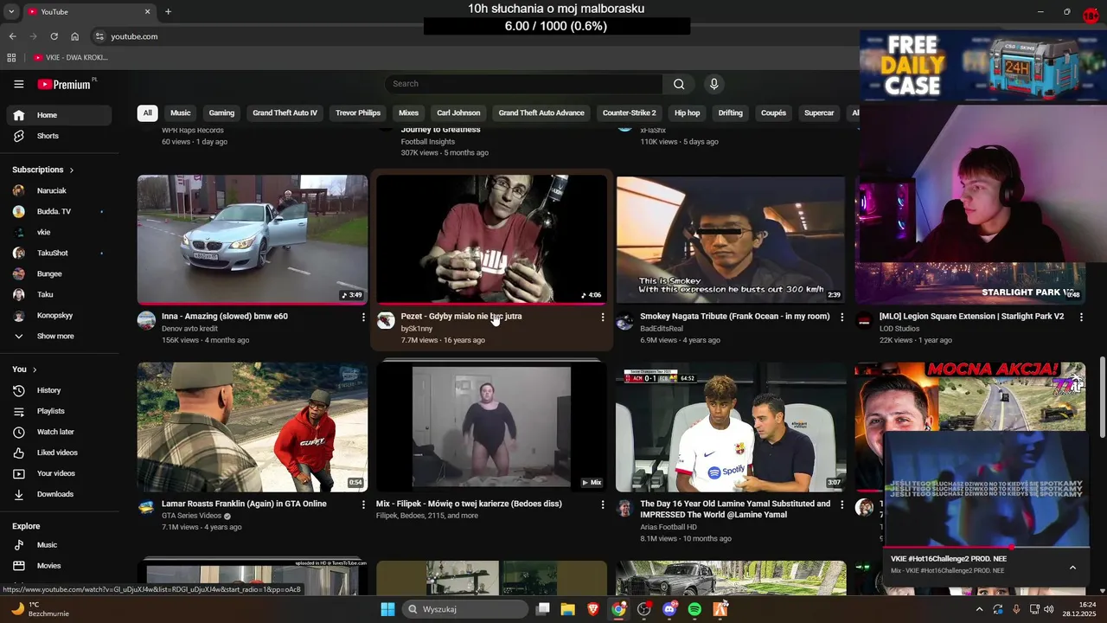Viewport: 1107px width, 623px height.
Task: Play Smokey Nagata Tribute thumbnail
Action: click(731, 240)
